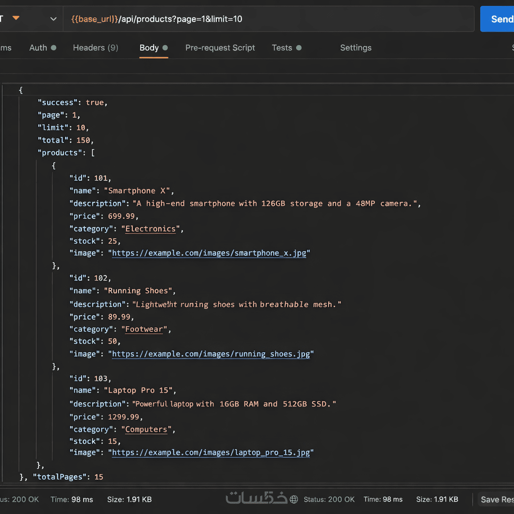Click the Save Response button
The width and height of the screenshot is (514, 514).
(496, 499)
